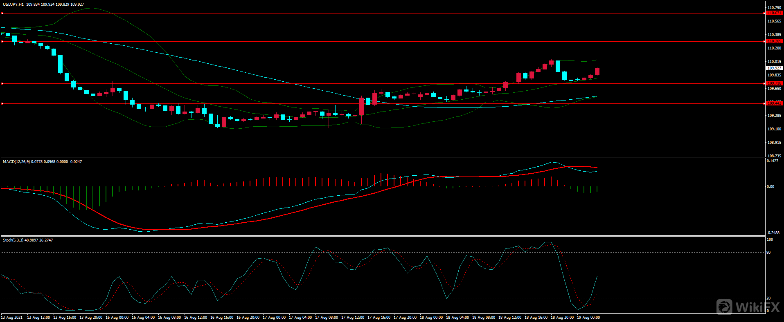Click the current price 109.927 label

coord(774,68)
